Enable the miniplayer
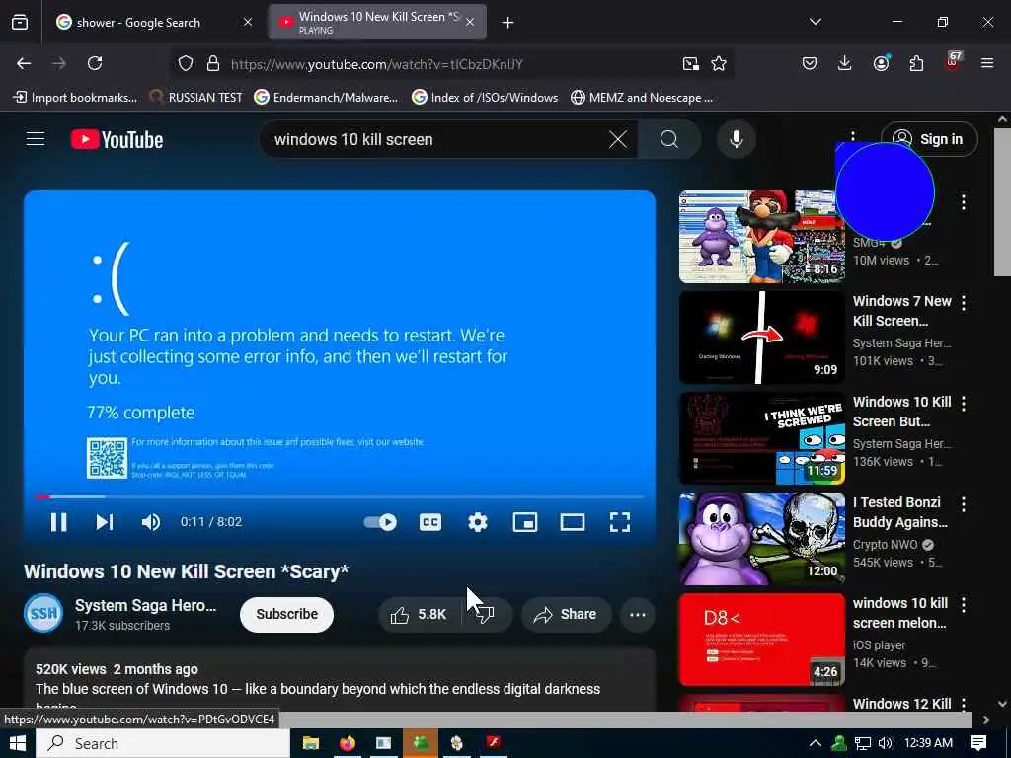The height and width of the screenshot is (758, 1011). click(x=525, y=522)
